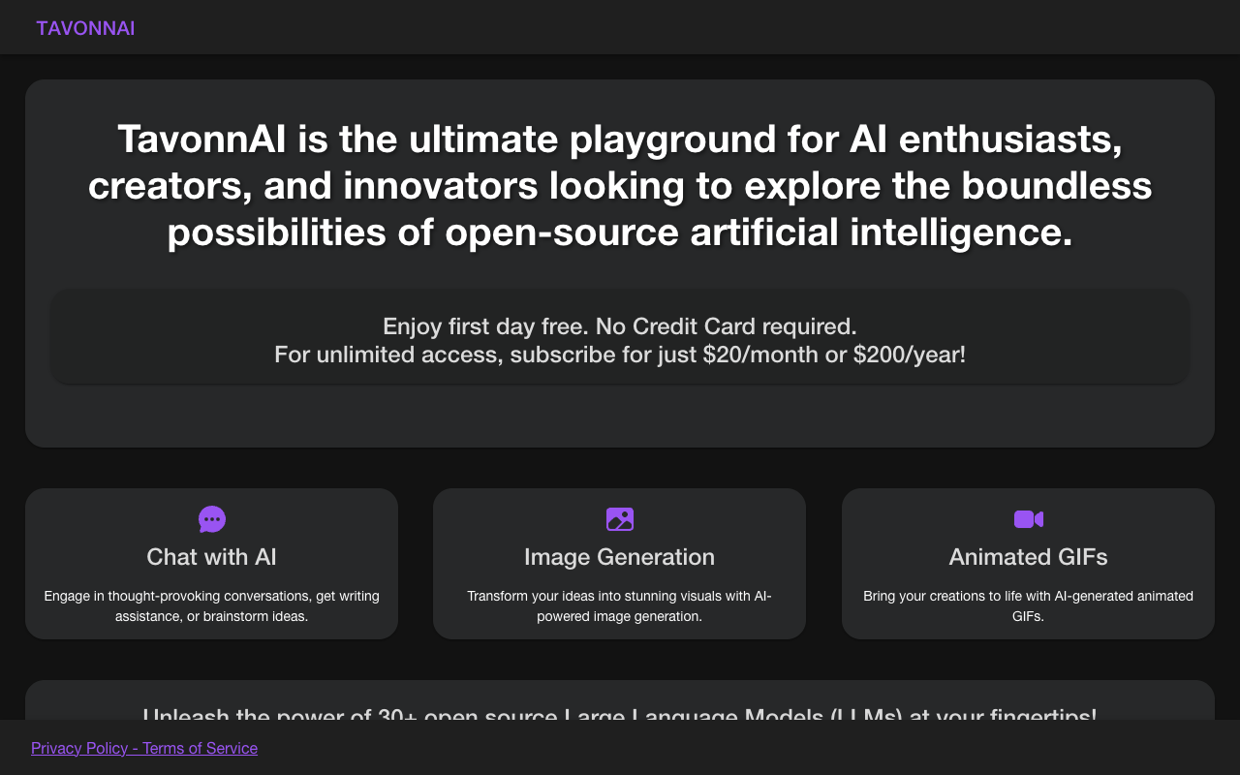Select the Image Generation heading

pyautogui.click(x=620, y=557)
